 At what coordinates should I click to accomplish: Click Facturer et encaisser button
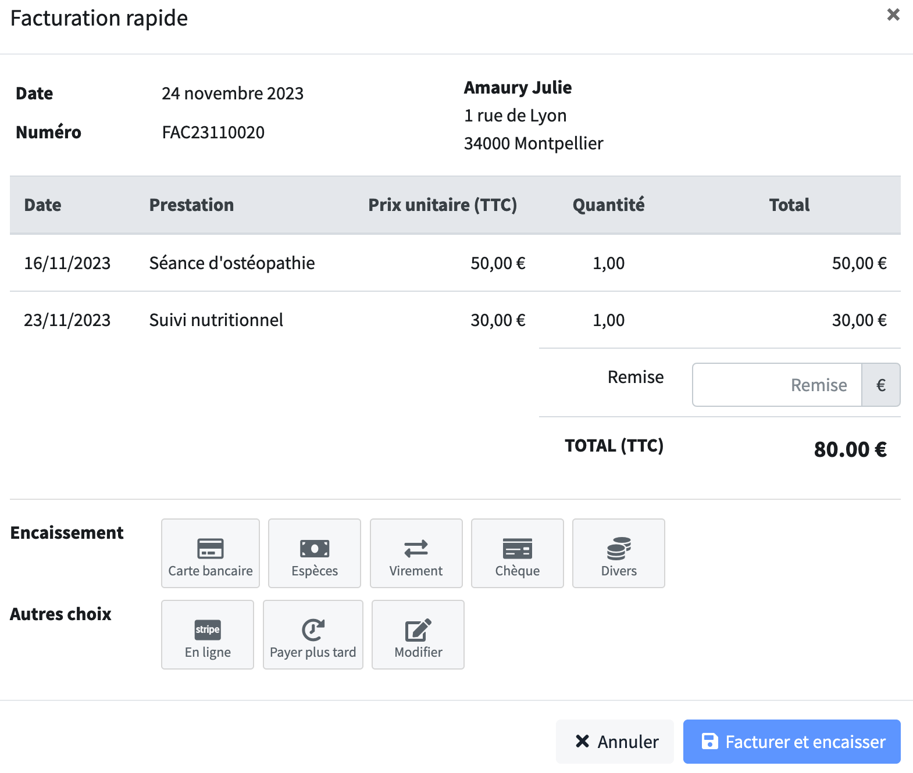click(x=792, y=742)
